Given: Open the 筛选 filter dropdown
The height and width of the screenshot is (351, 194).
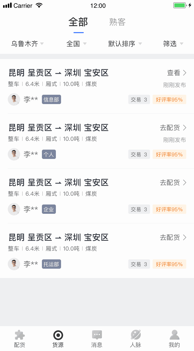Looking at the screenshot, I should pyautogui.click(x=173, y=44).
